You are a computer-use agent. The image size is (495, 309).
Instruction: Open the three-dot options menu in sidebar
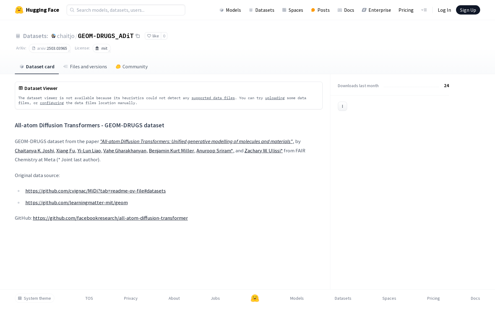342,106
